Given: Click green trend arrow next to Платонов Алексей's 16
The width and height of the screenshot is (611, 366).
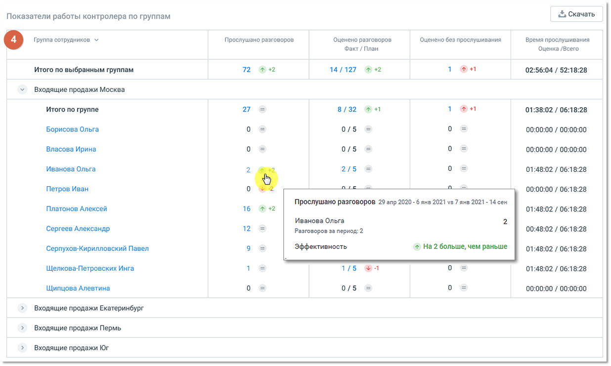Looking at the screenshot, I should click(262, 209).
